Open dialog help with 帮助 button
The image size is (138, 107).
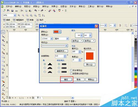[x=91, y=79]
